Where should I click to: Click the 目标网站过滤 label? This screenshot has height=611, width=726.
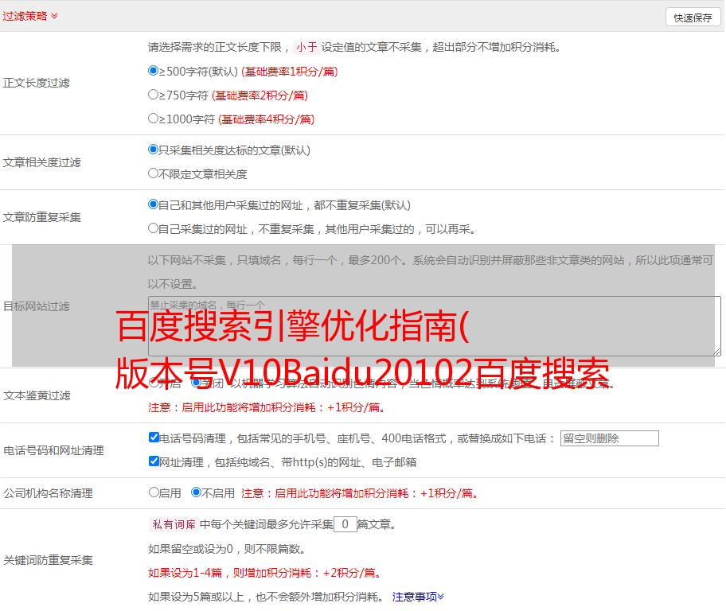(x=36, y=306)
